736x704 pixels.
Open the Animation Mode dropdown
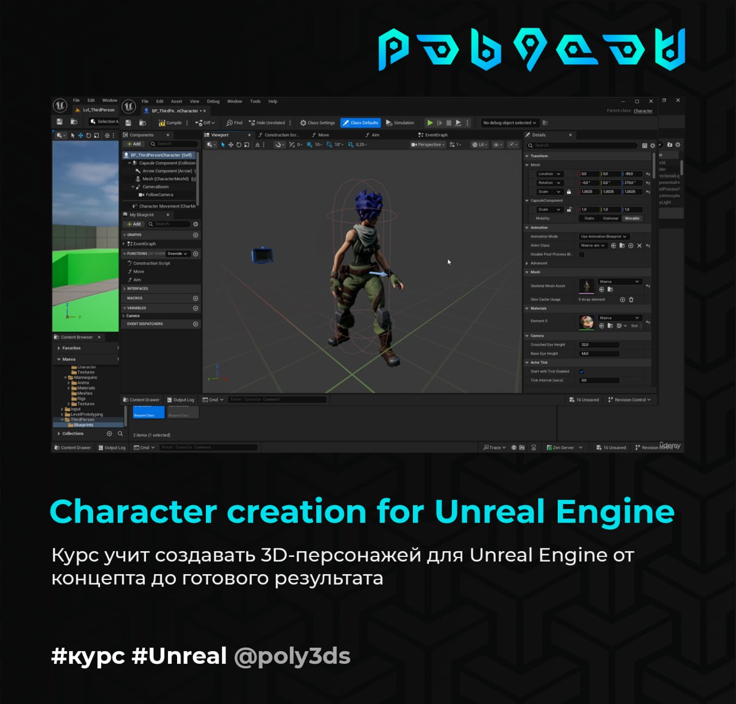click(x=604, y=237)
